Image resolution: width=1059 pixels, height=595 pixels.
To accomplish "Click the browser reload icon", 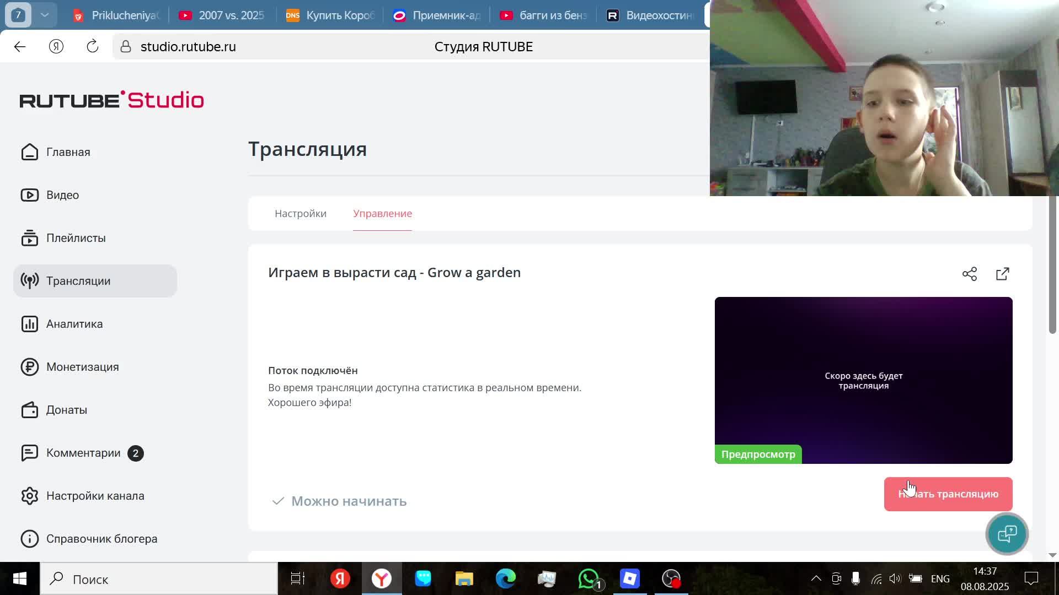I will pos(93,47).
